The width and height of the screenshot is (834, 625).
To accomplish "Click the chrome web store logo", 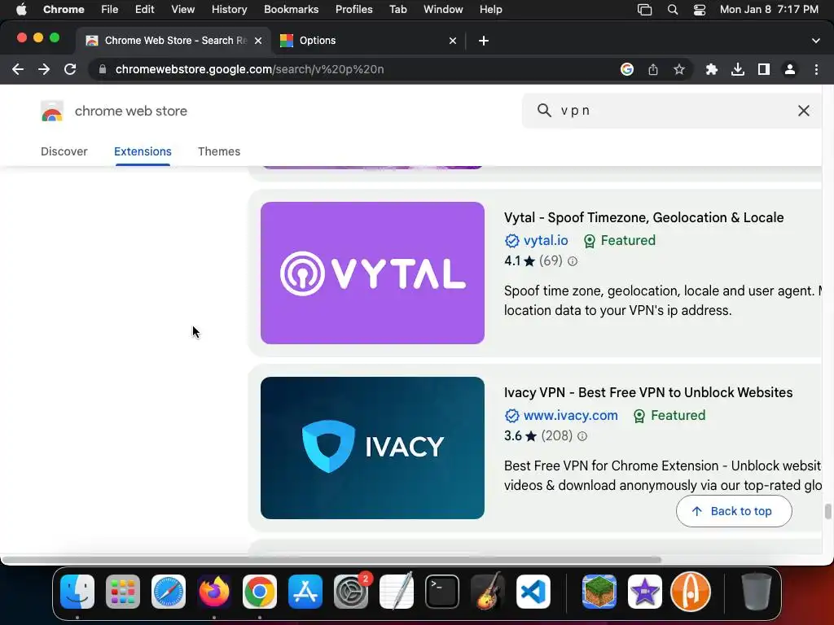I will pyautogui.click(x=114, y=111).
